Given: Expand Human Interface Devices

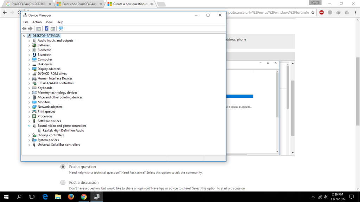Looking at the screenshot, I should (29, 78).
